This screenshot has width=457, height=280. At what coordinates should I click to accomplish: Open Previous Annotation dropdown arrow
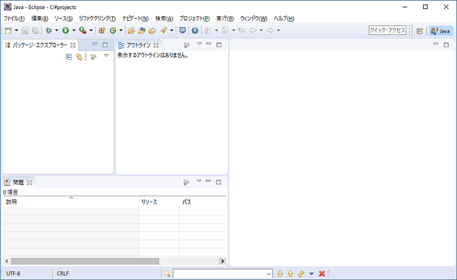(233, 30)
